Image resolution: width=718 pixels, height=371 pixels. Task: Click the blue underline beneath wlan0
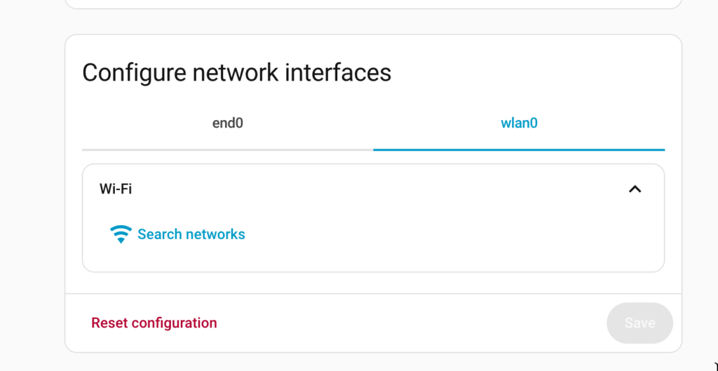[519, 150]
